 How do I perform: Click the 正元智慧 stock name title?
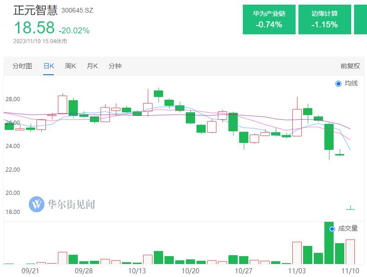(x=35, y=10)
